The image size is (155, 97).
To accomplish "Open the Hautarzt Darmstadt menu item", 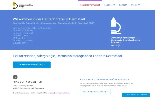I will pos(90,5).
